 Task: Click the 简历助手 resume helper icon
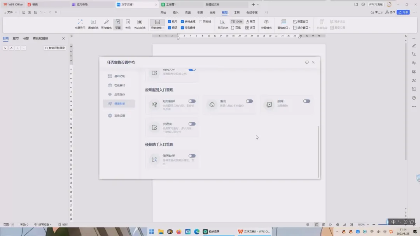click(154, 159)
